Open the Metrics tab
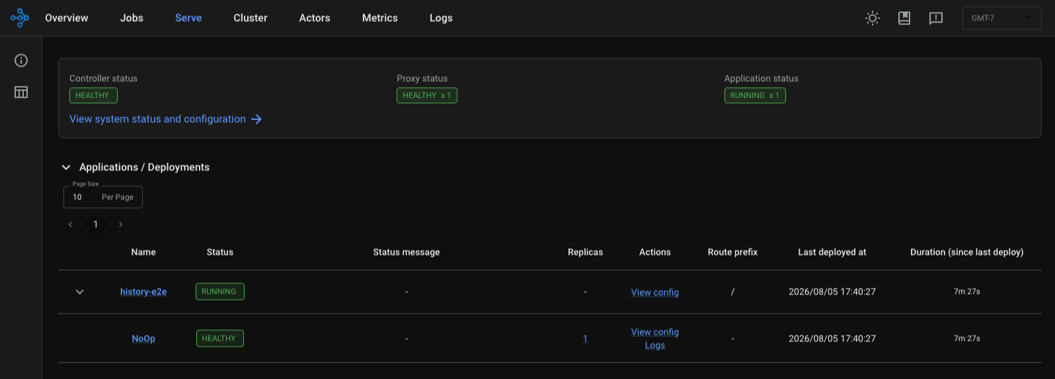This screenshot has height=379, width=1055. tap(380, 18)
